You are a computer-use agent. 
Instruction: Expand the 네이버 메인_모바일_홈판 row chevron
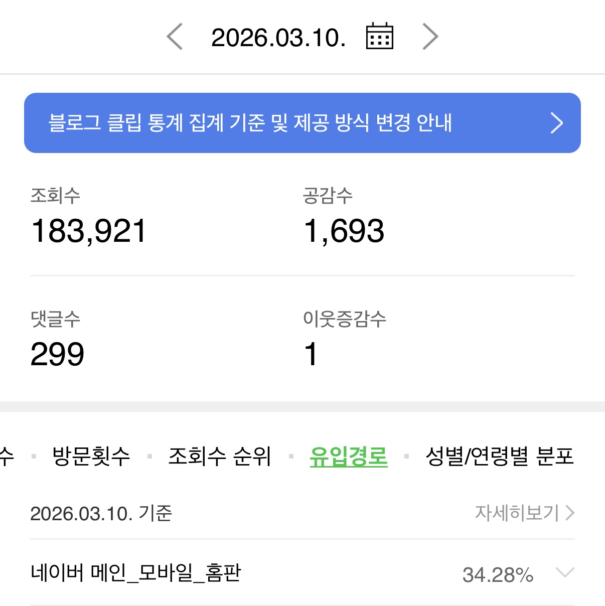pos(565,572)
